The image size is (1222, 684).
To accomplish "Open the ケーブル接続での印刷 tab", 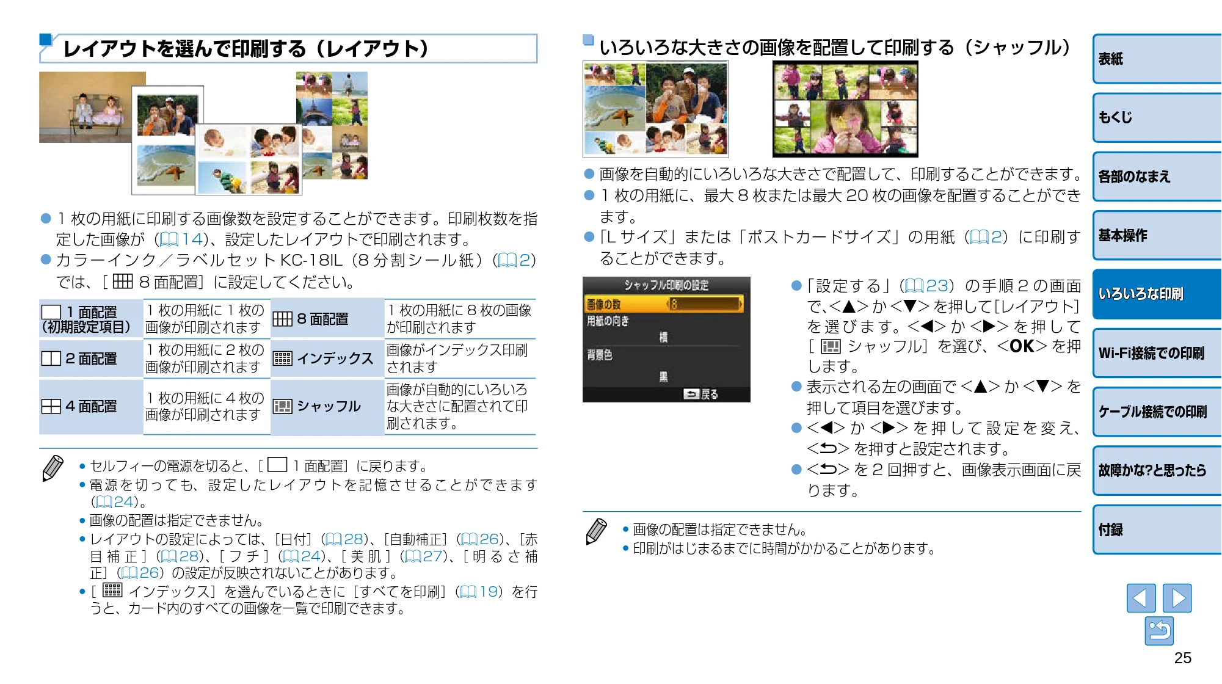I will pos(1157,412).
